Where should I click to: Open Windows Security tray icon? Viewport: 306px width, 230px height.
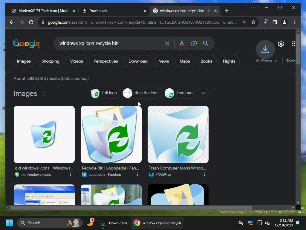point(250,223)
